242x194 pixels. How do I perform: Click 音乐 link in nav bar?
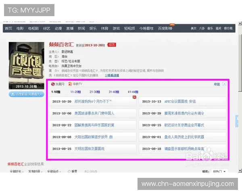click(x=210, y=28)
